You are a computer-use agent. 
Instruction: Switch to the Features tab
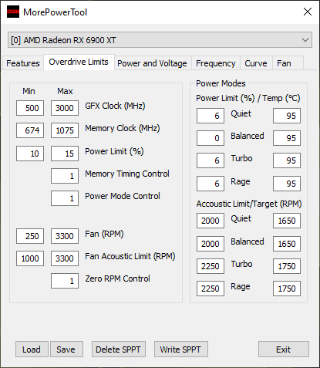click(23, 63)
